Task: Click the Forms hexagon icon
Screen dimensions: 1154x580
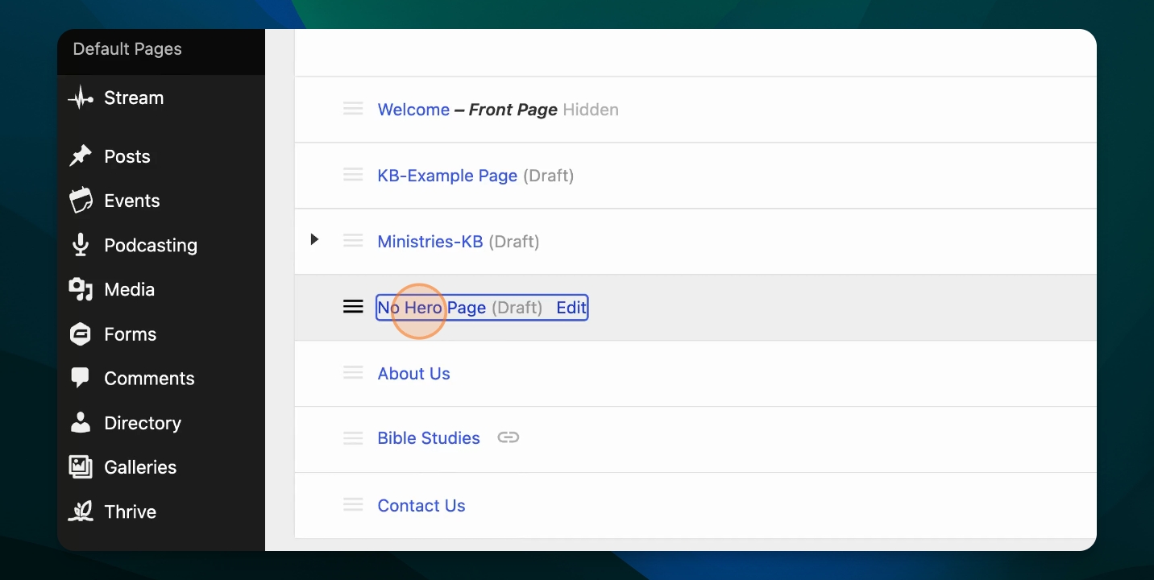Action: (x=81, y=334)
